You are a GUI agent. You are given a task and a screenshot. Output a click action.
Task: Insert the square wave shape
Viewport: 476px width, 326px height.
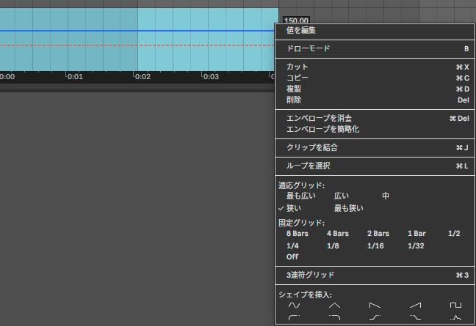[455, 305]
